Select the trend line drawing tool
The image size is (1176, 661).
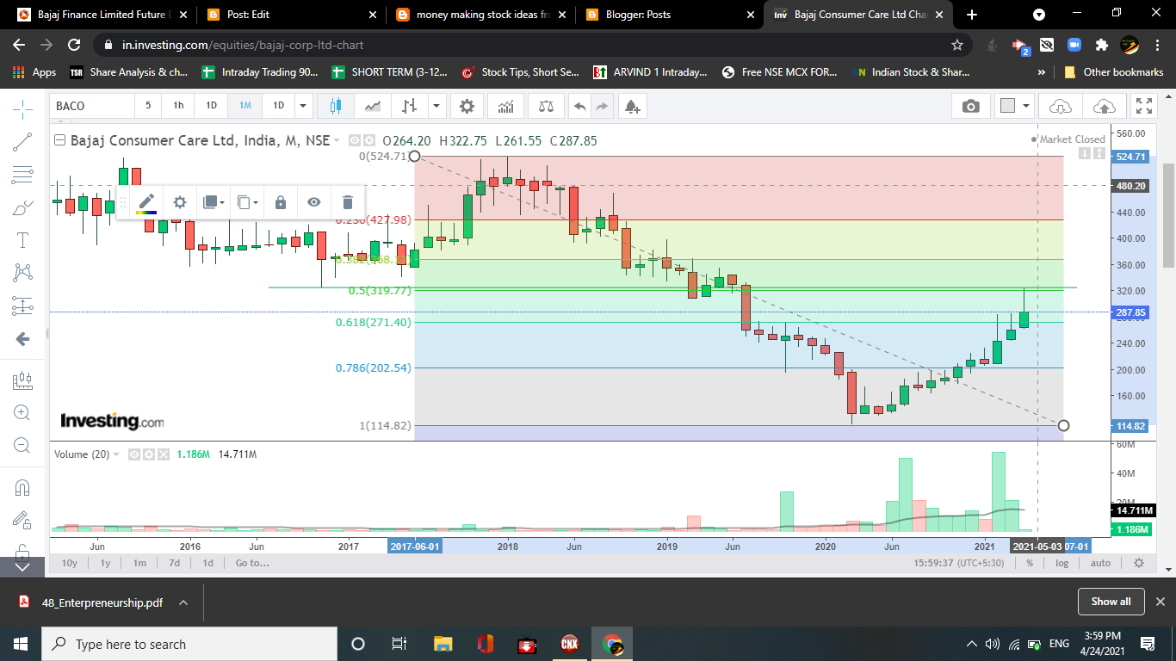tap(23, 142)
